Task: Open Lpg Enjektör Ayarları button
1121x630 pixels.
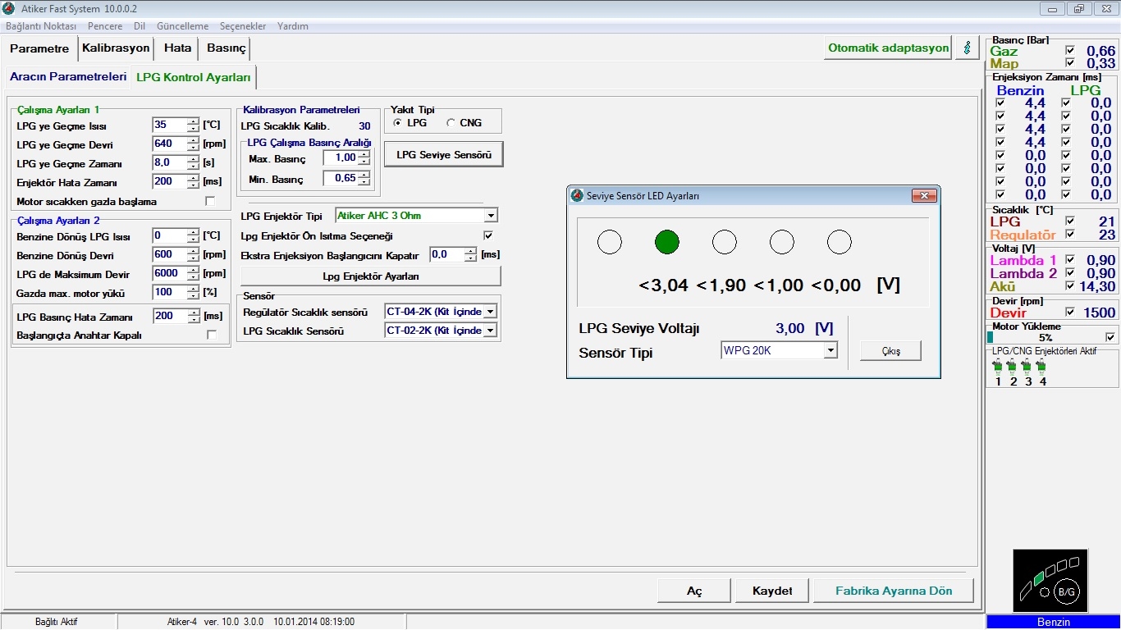Action: 371,276
